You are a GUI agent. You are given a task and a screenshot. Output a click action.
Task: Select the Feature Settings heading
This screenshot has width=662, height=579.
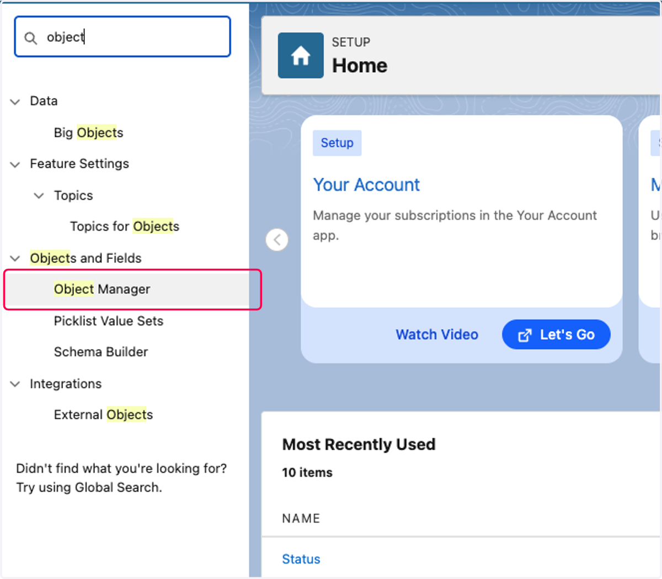(79, 164)
